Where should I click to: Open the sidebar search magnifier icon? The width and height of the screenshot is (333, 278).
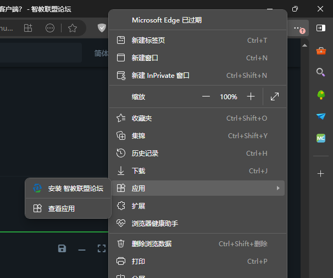(321, 72)
